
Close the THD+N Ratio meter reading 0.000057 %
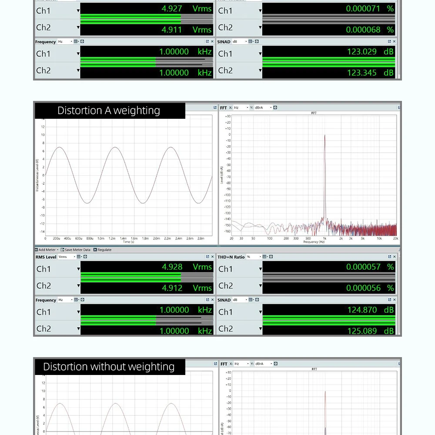pos(395,257)
